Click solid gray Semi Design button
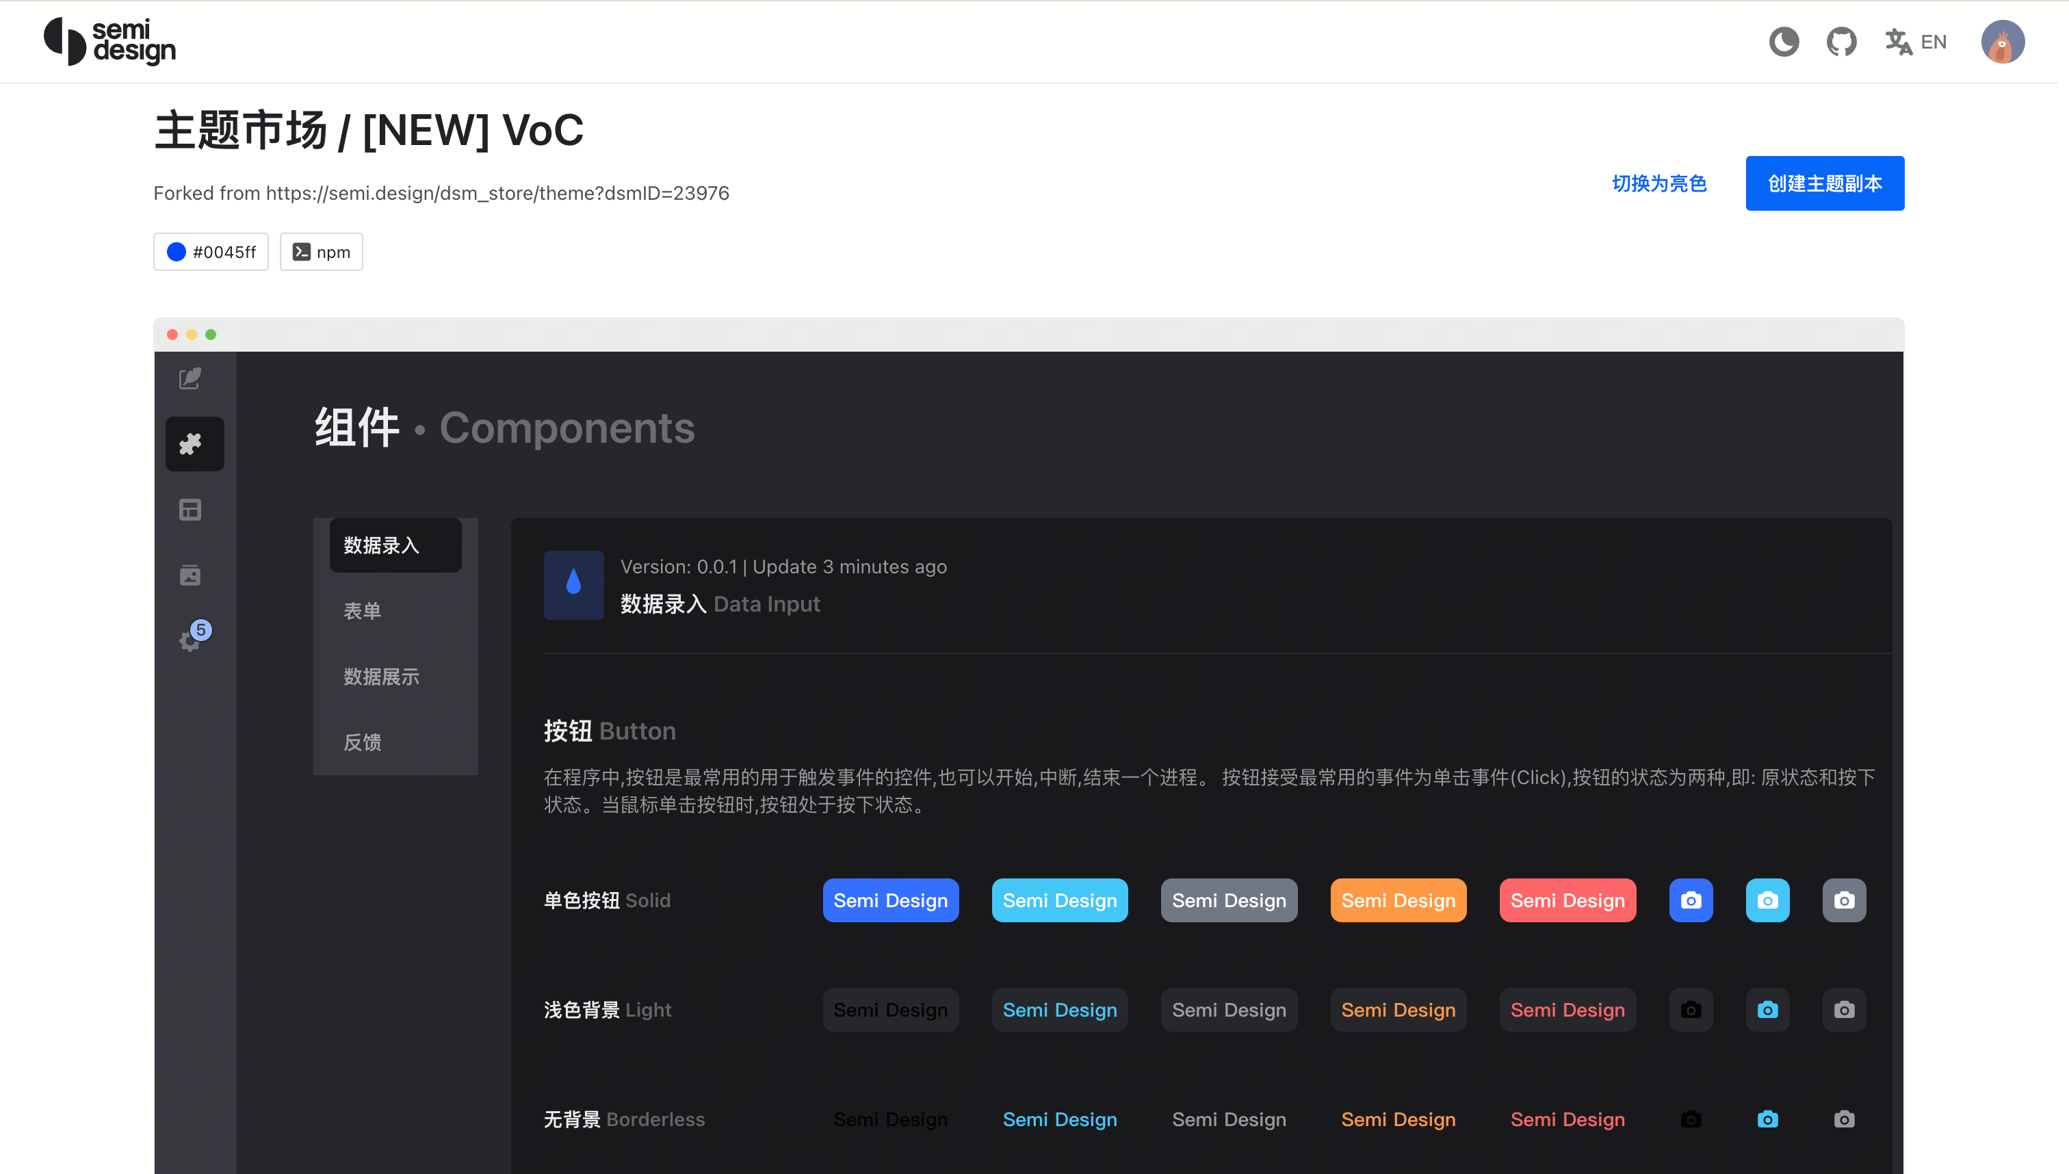The image size is (2069, 1174). 1229,900
